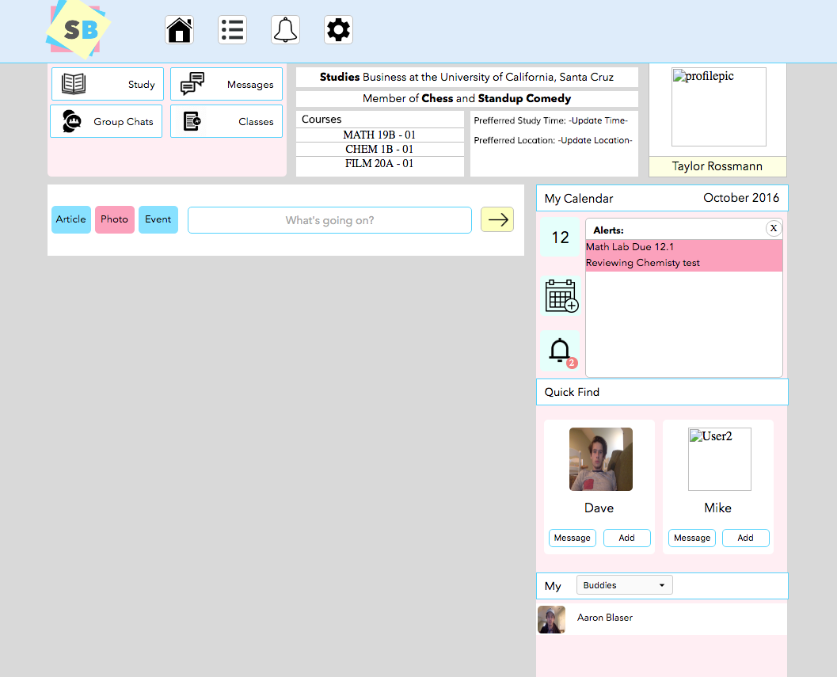Open Messages
The image size is (837, 677).
click(226, 84)
